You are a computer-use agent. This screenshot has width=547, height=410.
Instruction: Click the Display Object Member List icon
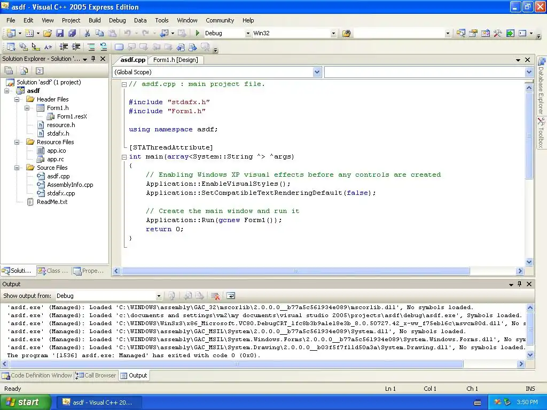click(x=11, y=47)
